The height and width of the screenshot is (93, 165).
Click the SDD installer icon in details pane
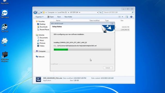38,79
